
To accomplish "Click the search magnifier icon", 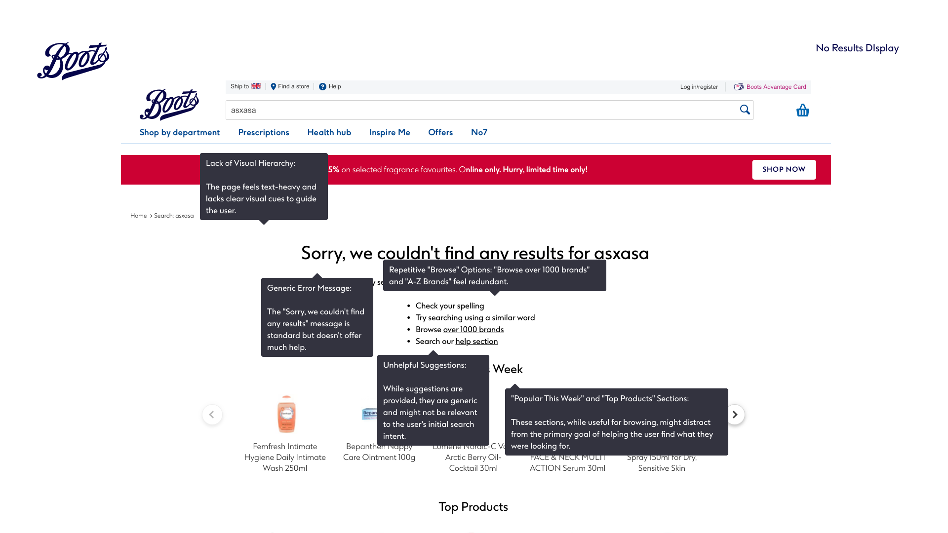I will (x=745, y=110).
